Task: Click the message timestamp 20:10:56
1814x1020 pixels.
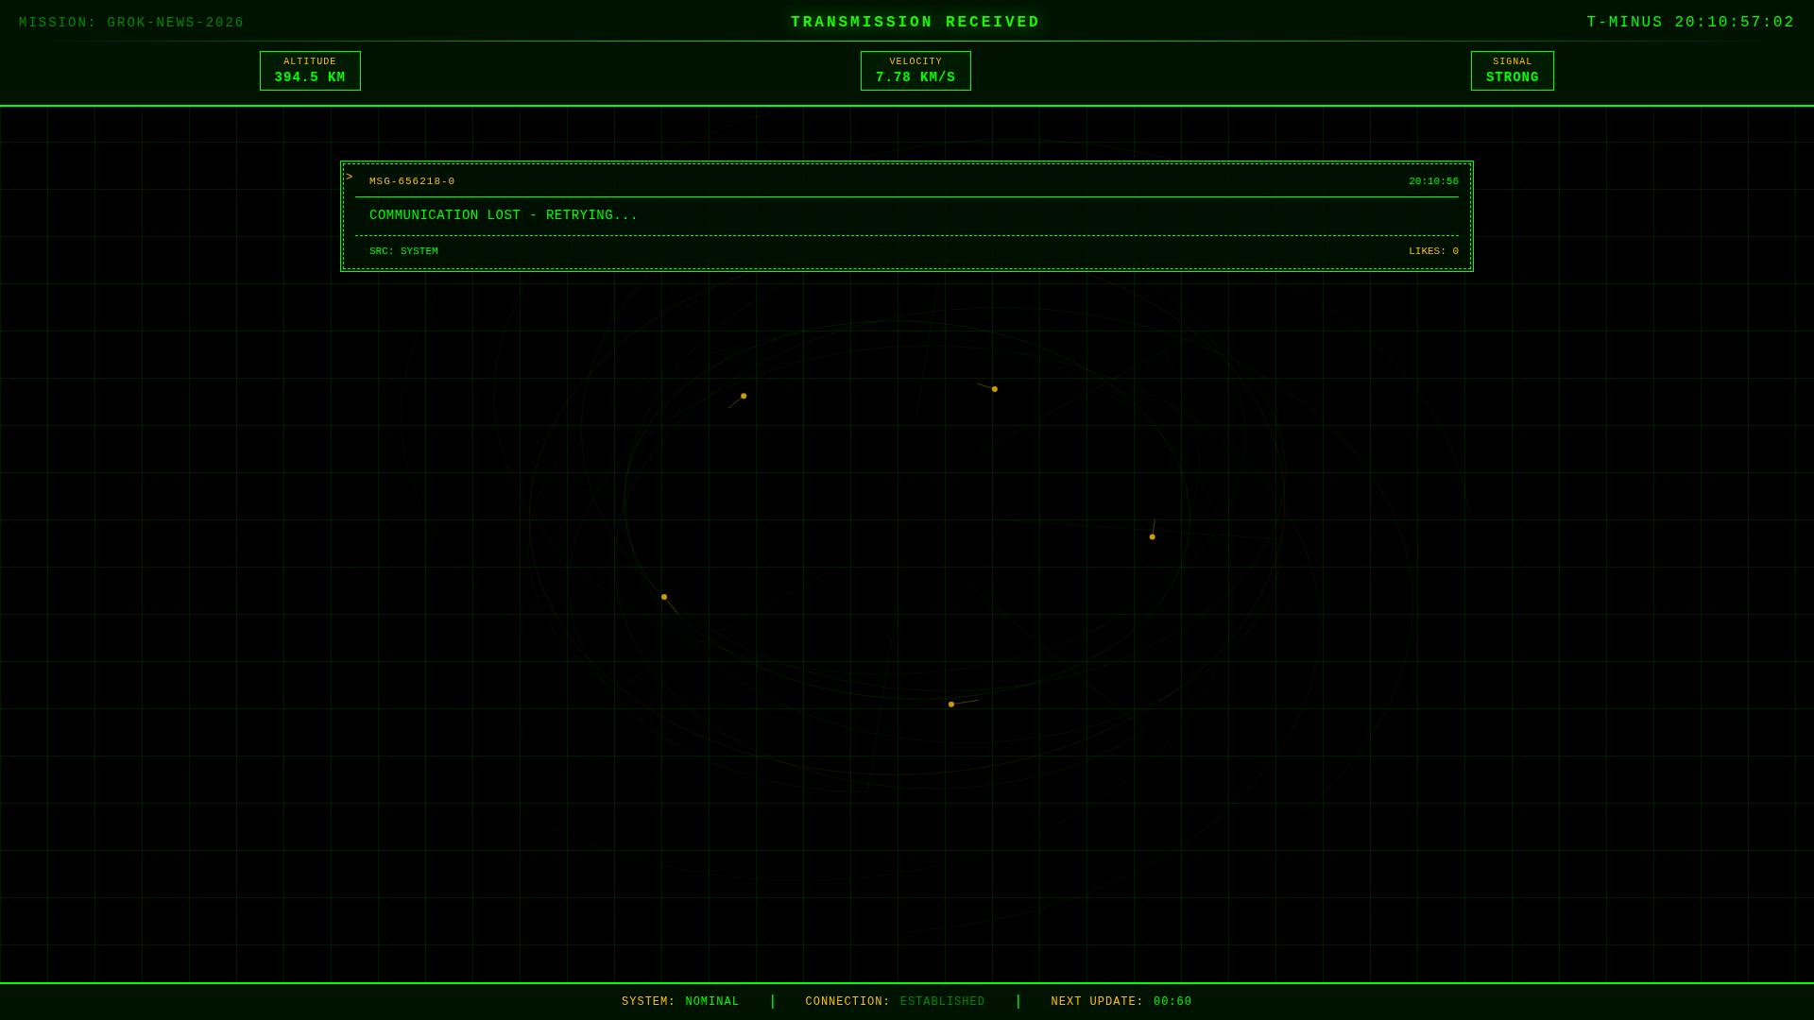Action: click(1432, 181)
